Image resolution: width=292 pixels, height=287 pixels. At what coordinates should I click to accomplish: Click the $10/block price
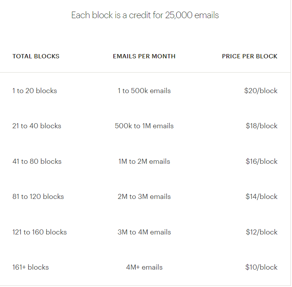coord(261,267)
